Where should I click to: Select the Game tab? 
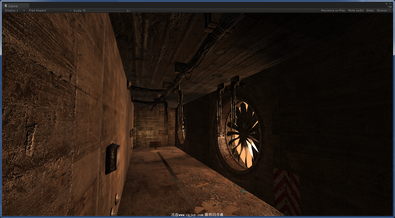[16, 6]
